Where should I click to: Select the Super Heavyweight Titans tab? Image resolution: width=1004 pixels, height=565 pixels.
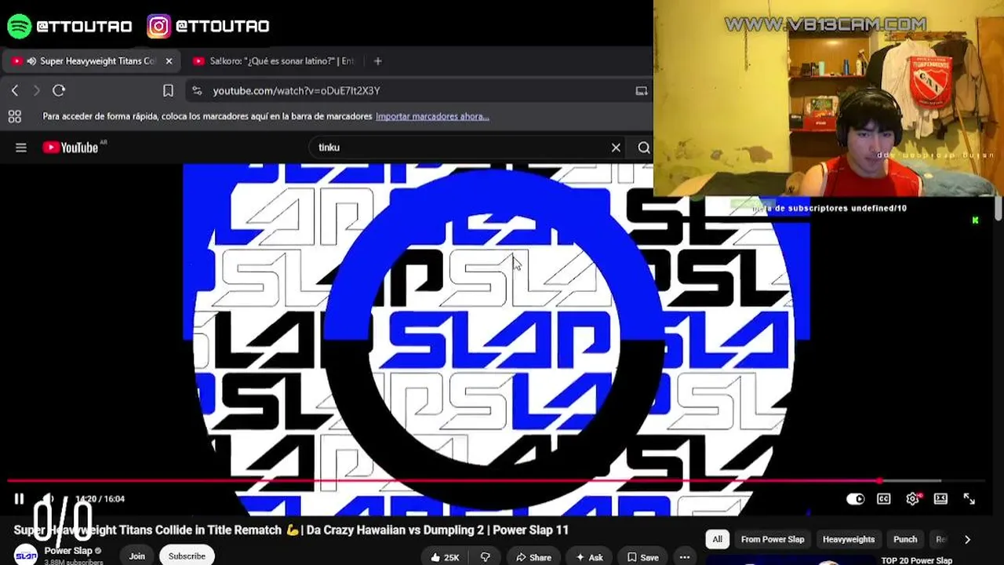tap(93, 61)
